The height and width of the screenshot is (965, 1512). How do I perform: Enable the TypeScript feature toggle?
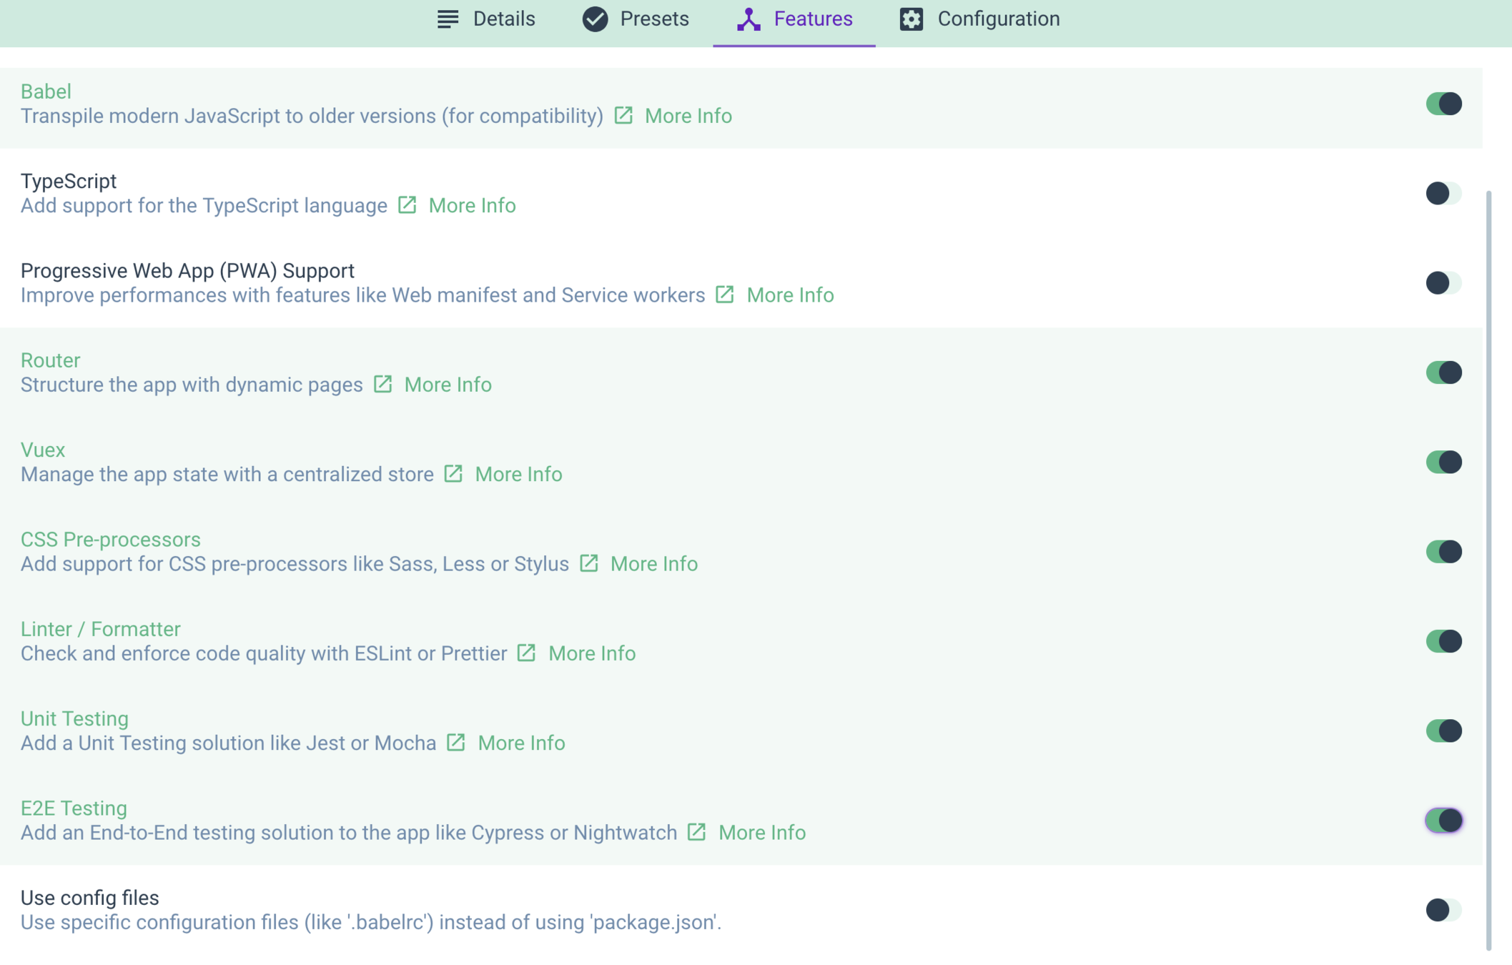(x=1443, y=193)
